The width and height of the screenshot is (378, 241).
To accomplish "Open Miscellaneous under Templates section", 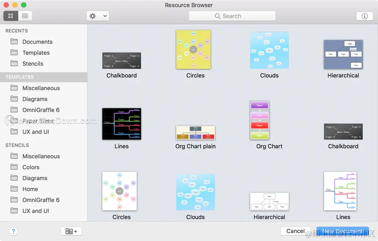I will coord(41,88).
